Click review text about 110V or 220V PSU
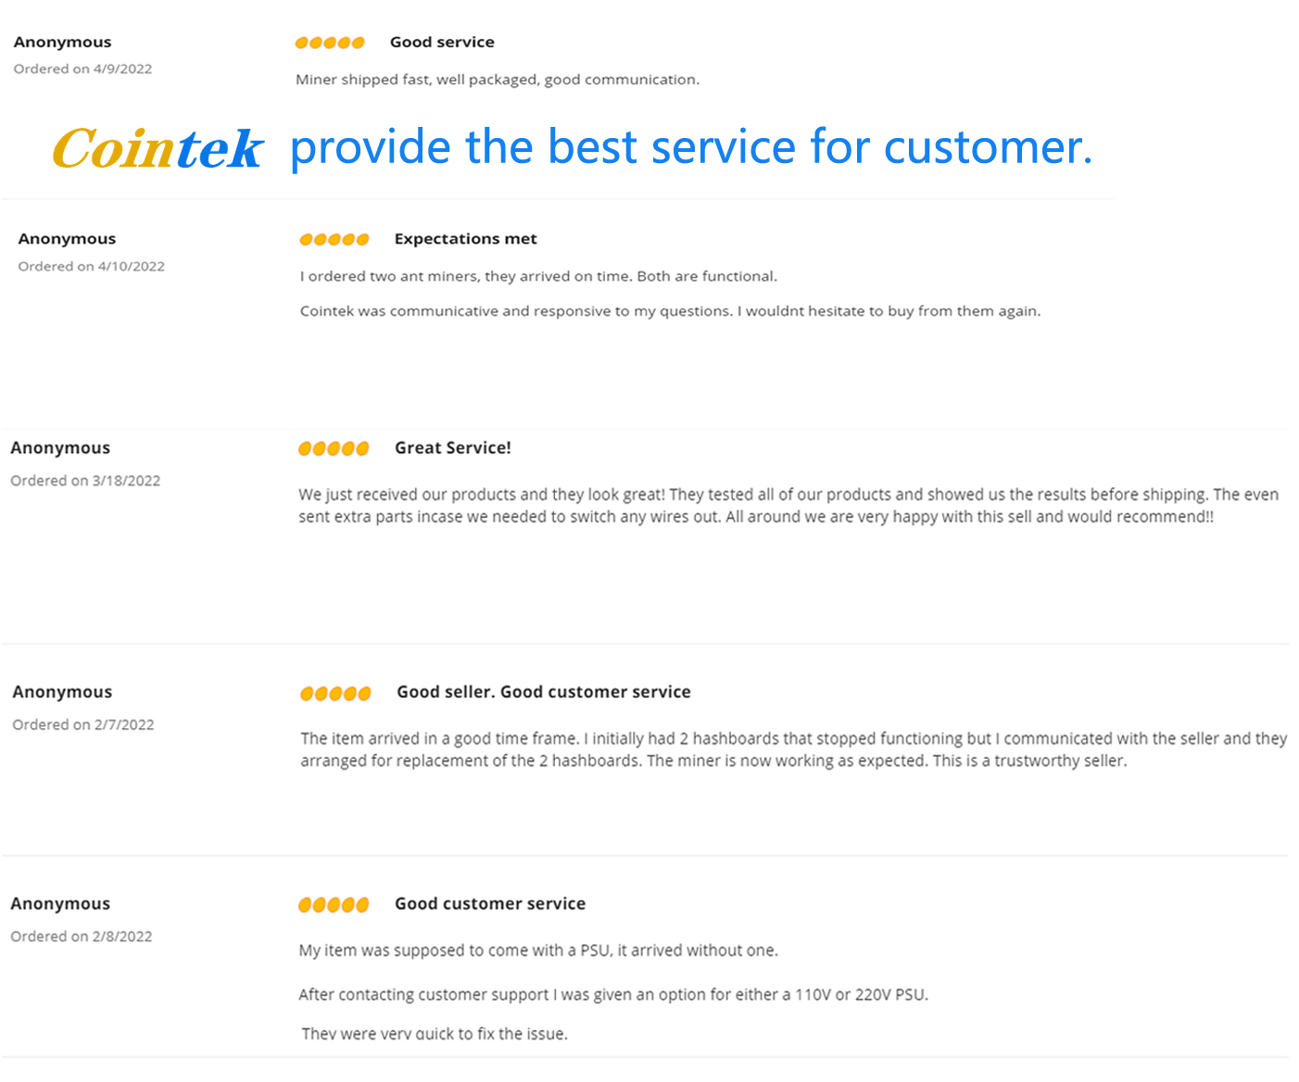Screen dimensions: 1299x1082 [x=613, y=995]
